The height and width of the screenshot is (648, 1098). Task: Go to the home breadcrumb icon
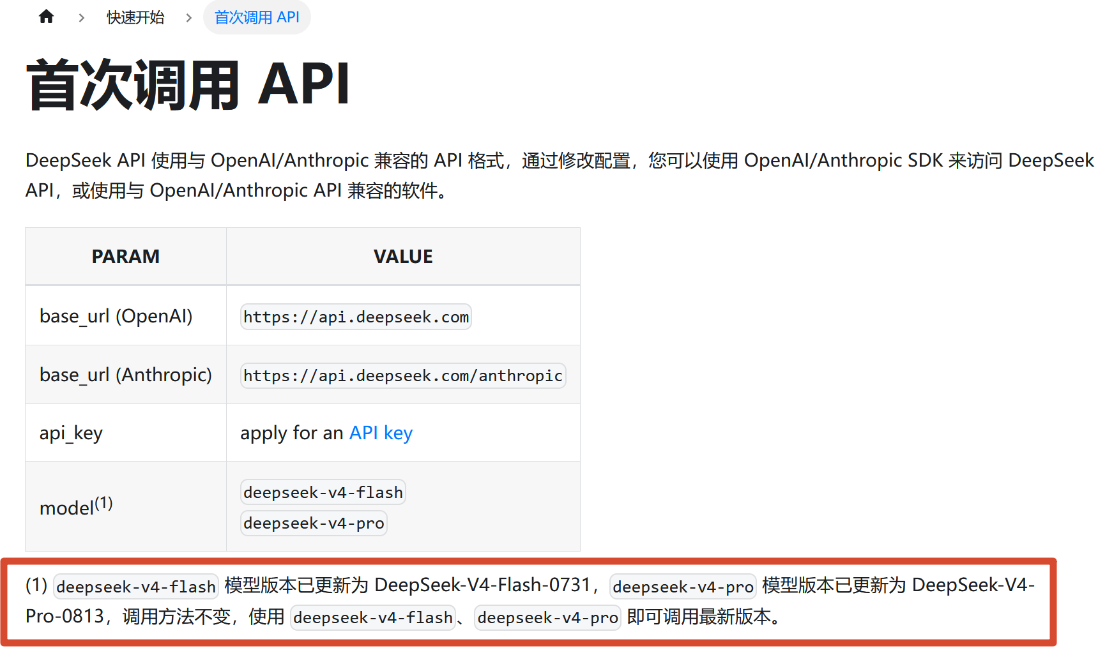tap(46, 17)
